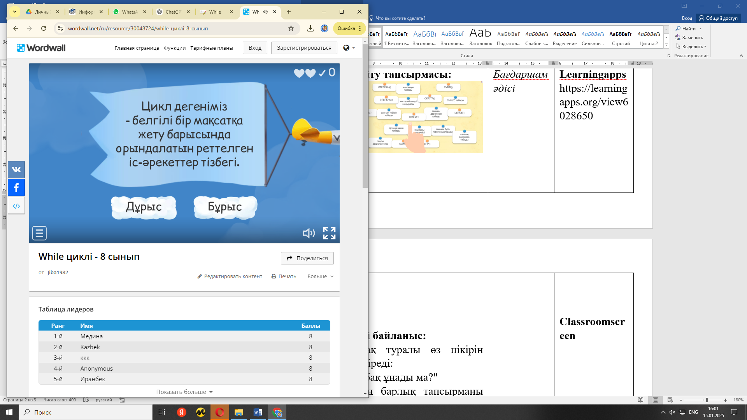Answer Бұрыс in the quiz
This screenshot has width=747, height=420.
coord(225,207)
